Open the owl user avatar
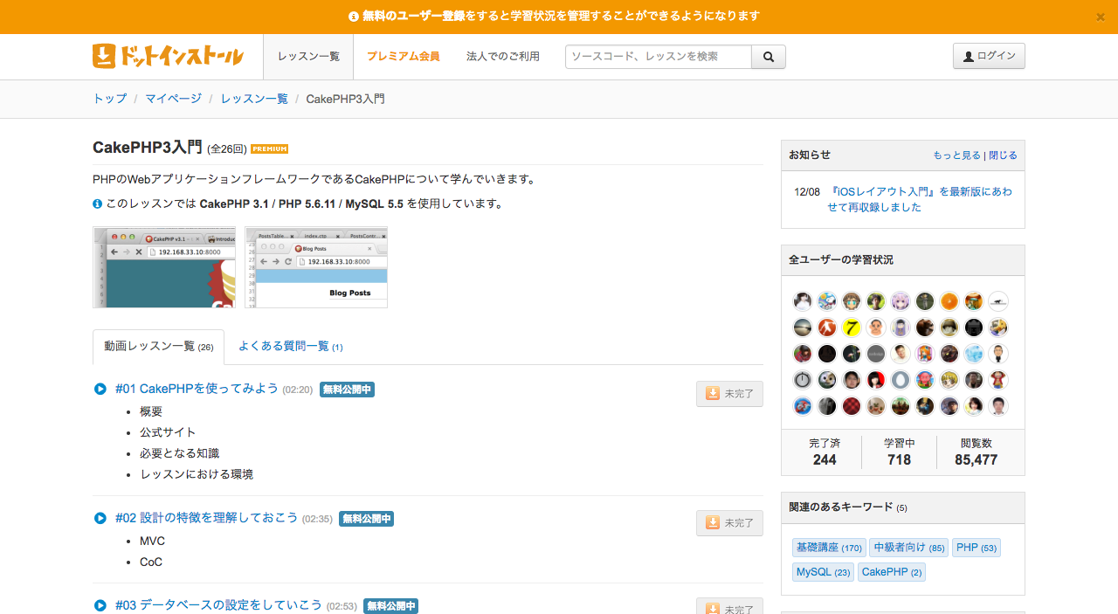 827,380
